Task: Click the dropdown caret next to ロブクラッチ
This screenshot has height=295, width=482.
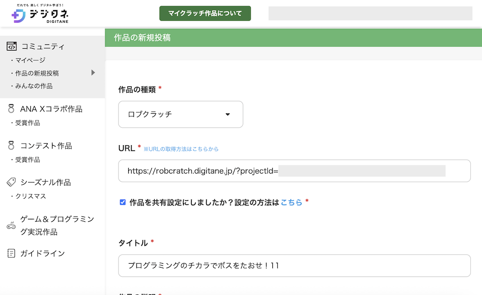Action: point(228,115)
